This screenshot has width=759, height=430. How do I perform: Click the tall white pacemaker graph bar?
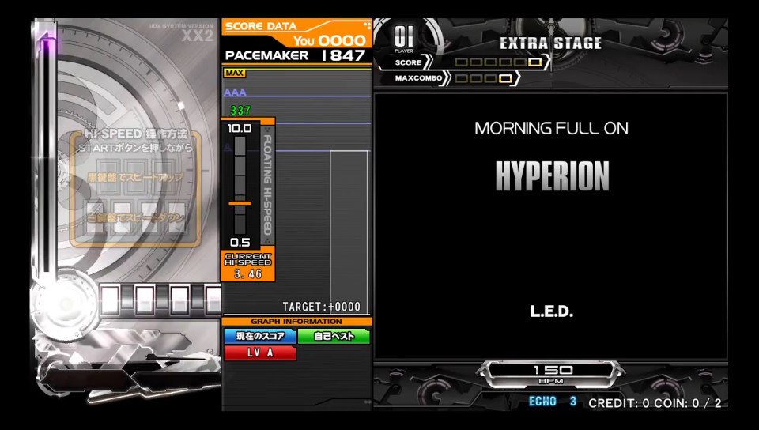click(349, 232)
